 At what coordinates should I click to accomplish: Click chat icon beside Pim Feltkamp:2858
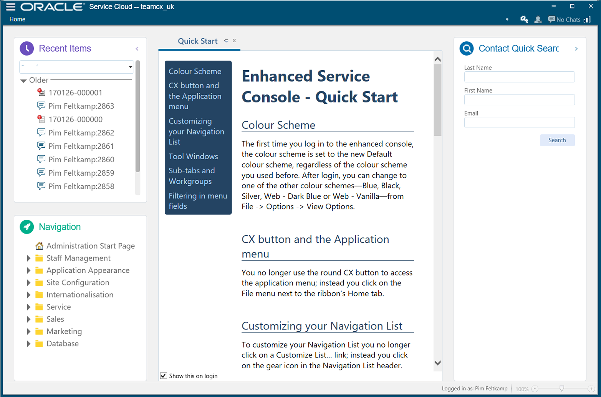[x=41, y=186]
